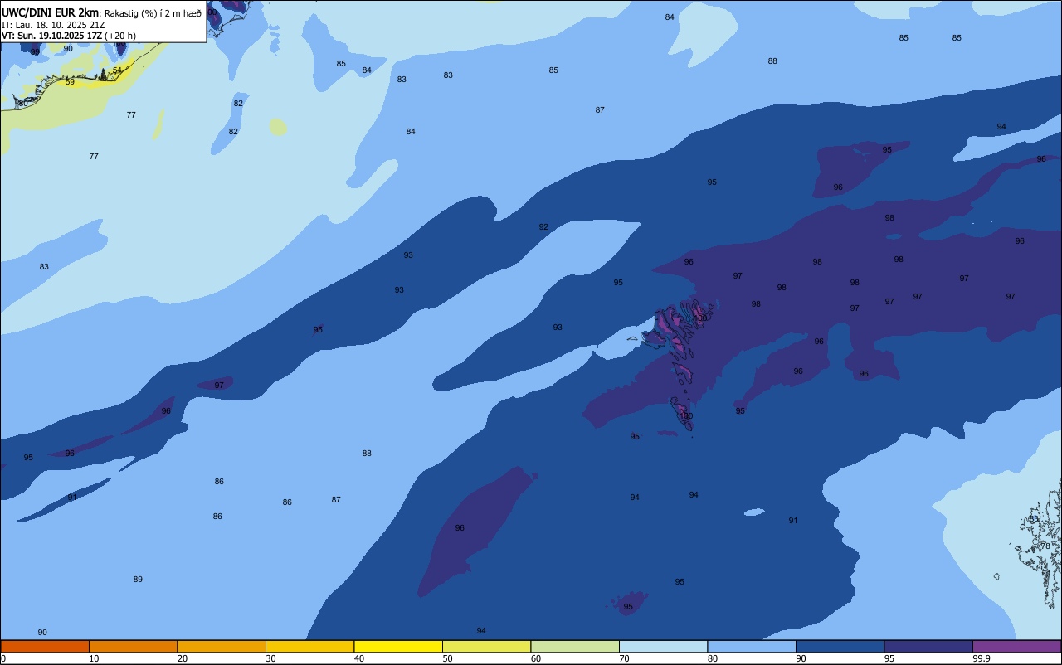
Task: Click the dark indigo 95–99.9 legend swatch
Action: click(928, 646)
